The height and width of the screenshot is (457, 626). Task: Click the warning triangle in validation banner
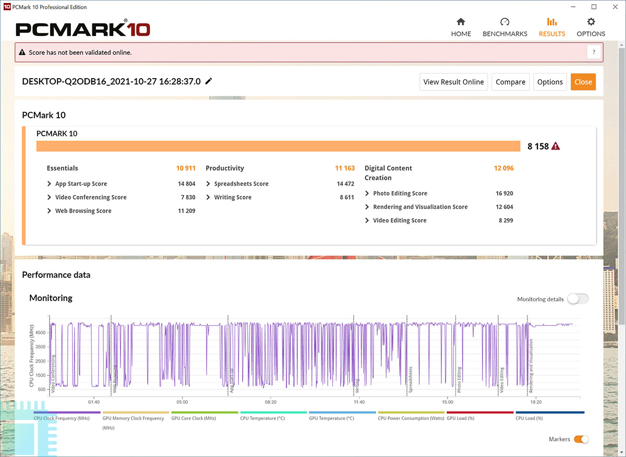pyautogui.click(x=22, y=53)
